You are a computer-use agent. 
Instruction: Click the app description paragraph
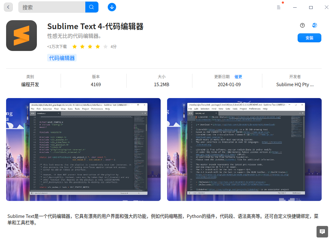pyautogui.click(x=163, y=219)
